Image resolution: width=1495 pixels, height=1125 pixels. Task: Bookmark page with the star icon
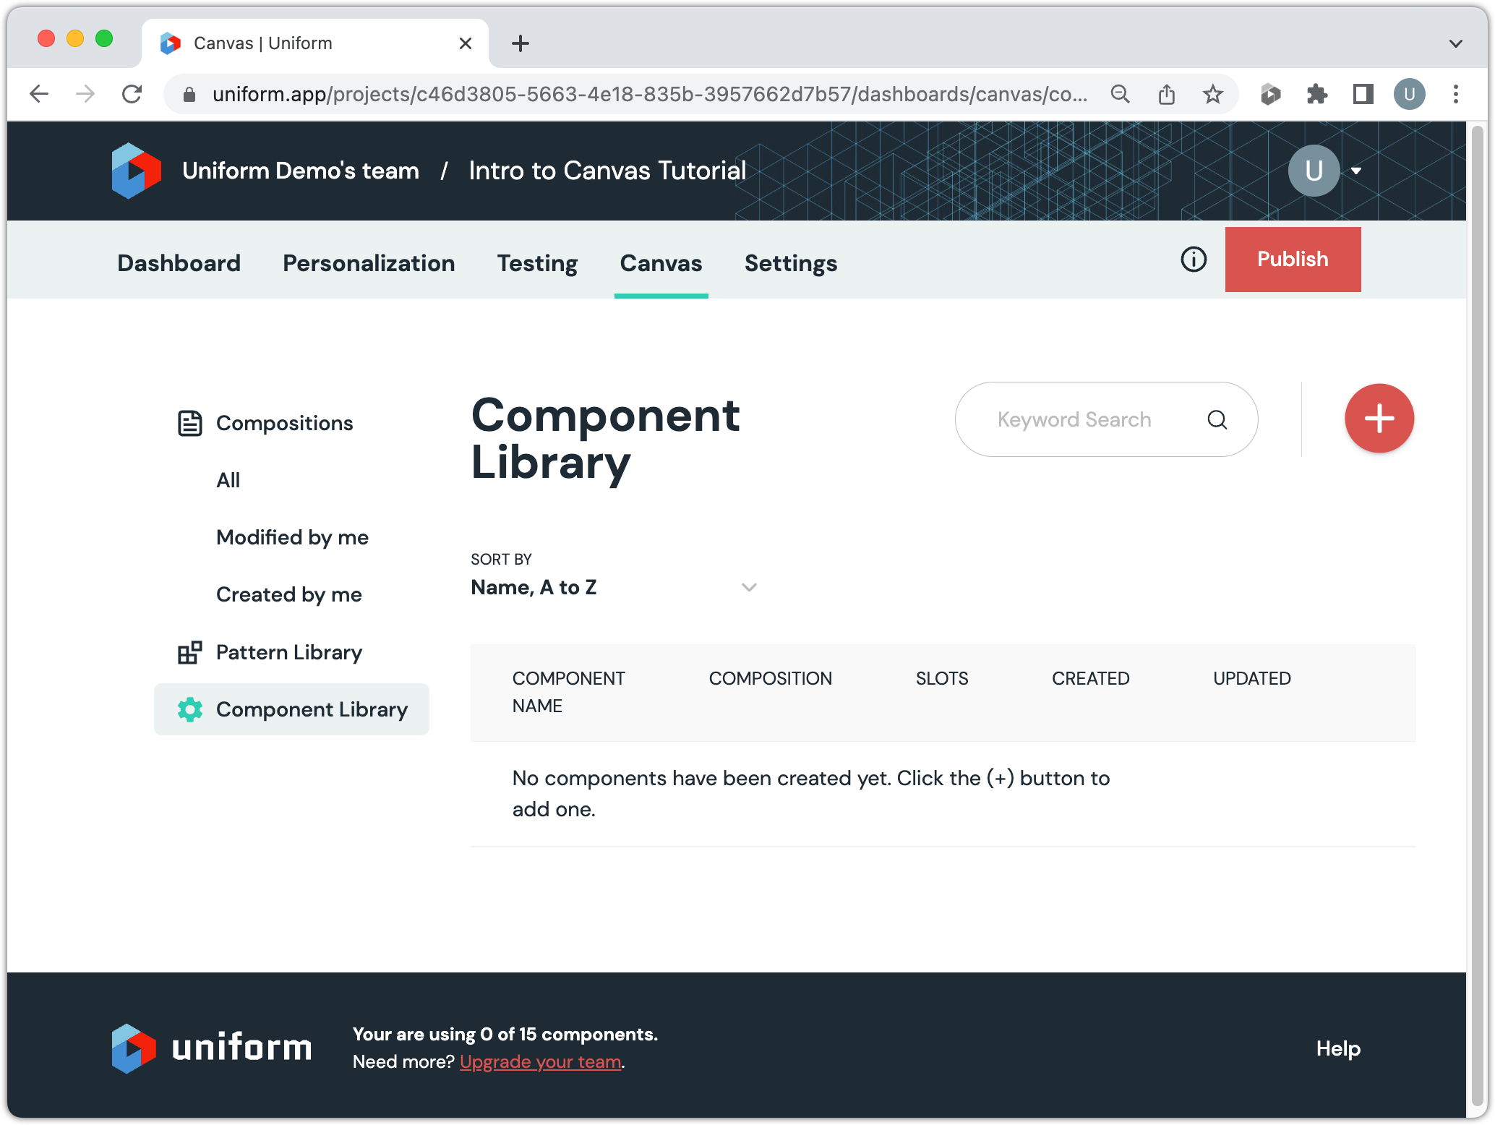click(x=1212, y=94)
